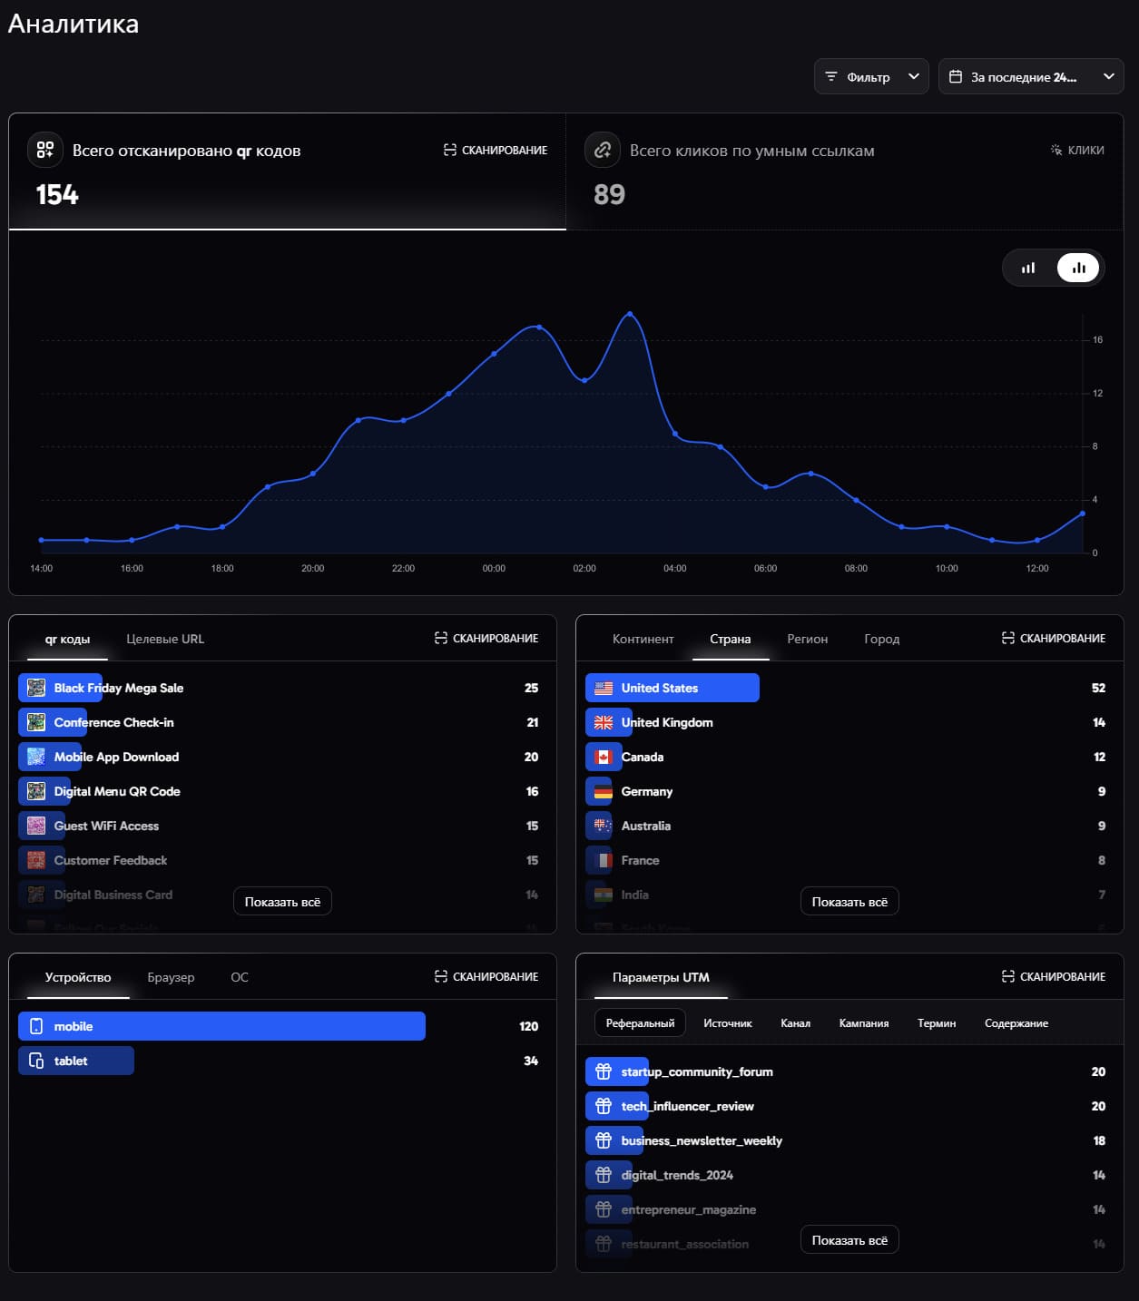The image size is (1139, 1301).
Task: Click the QR code grid icon in scans card
Action: point(45,150)
